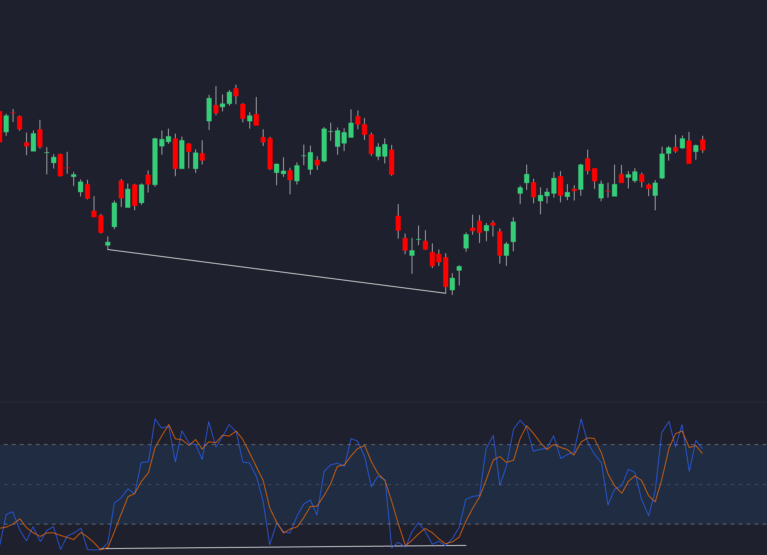
Task: Select the middle dashed oscillator level line
Action: 383,485
